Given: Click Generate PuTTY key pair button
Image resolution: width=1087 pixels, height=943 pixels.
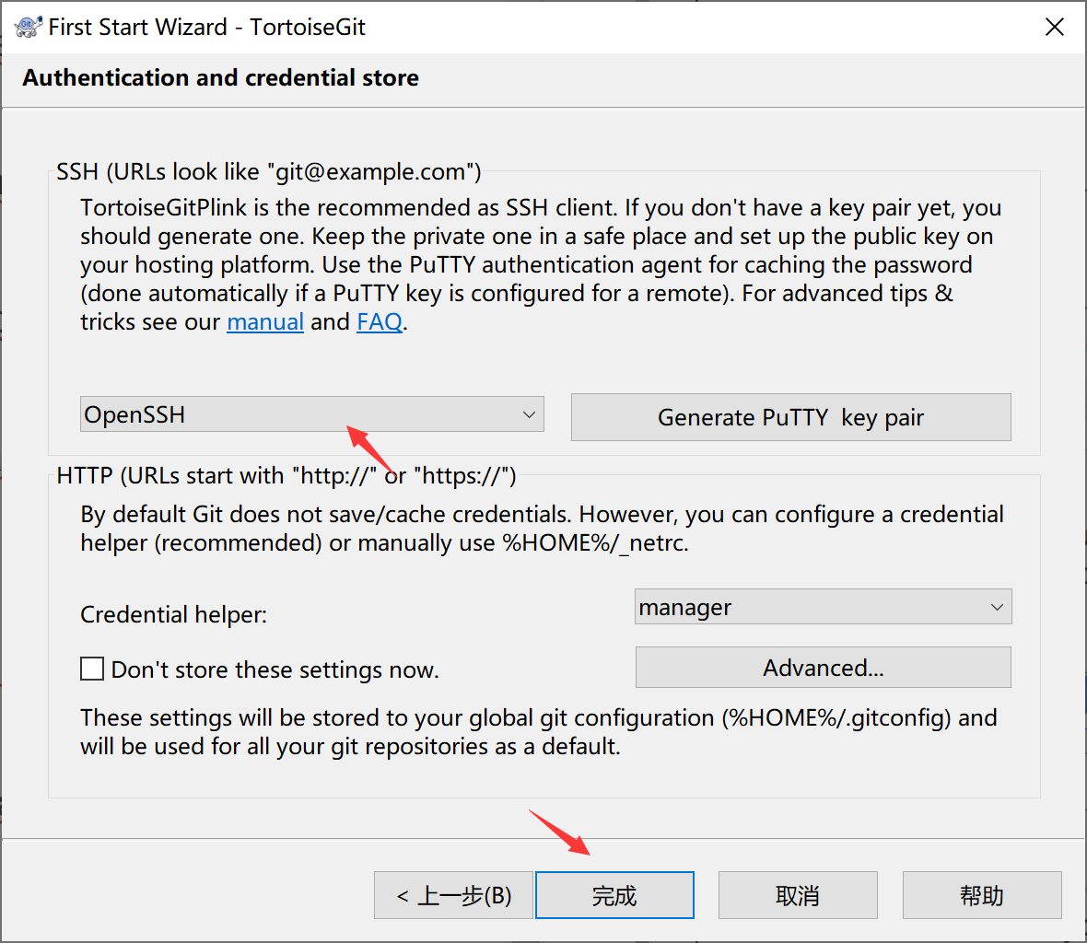Looking at the screenshot, I should pyautogui.click(x=791, y=417).
